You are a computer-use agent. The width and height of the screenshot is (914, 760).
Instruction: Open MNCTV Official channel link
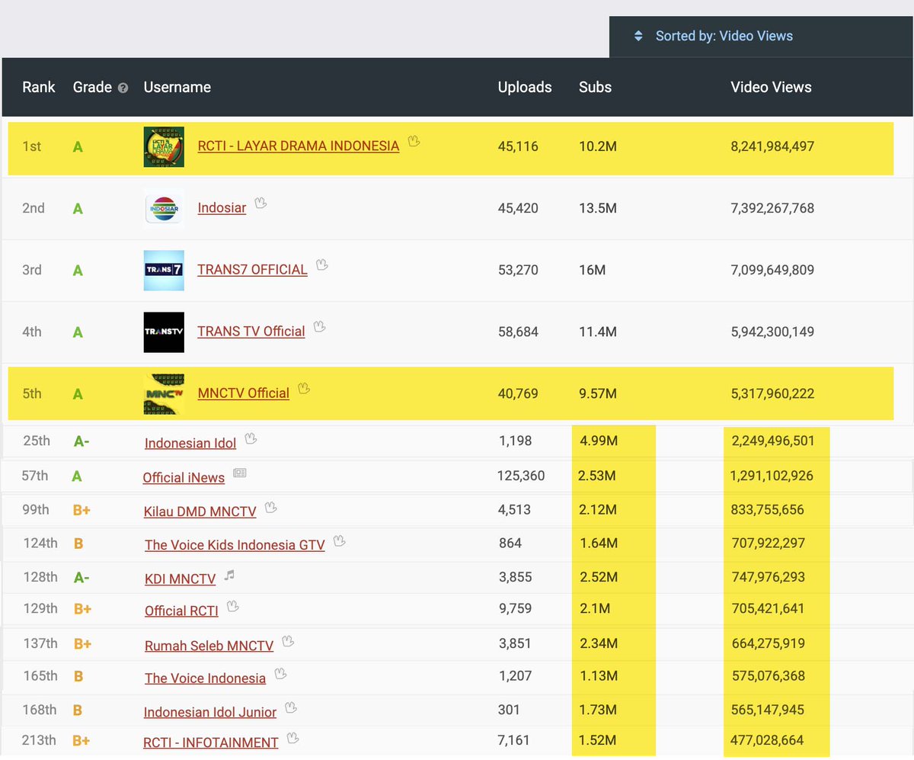click(x=243, y=393)
